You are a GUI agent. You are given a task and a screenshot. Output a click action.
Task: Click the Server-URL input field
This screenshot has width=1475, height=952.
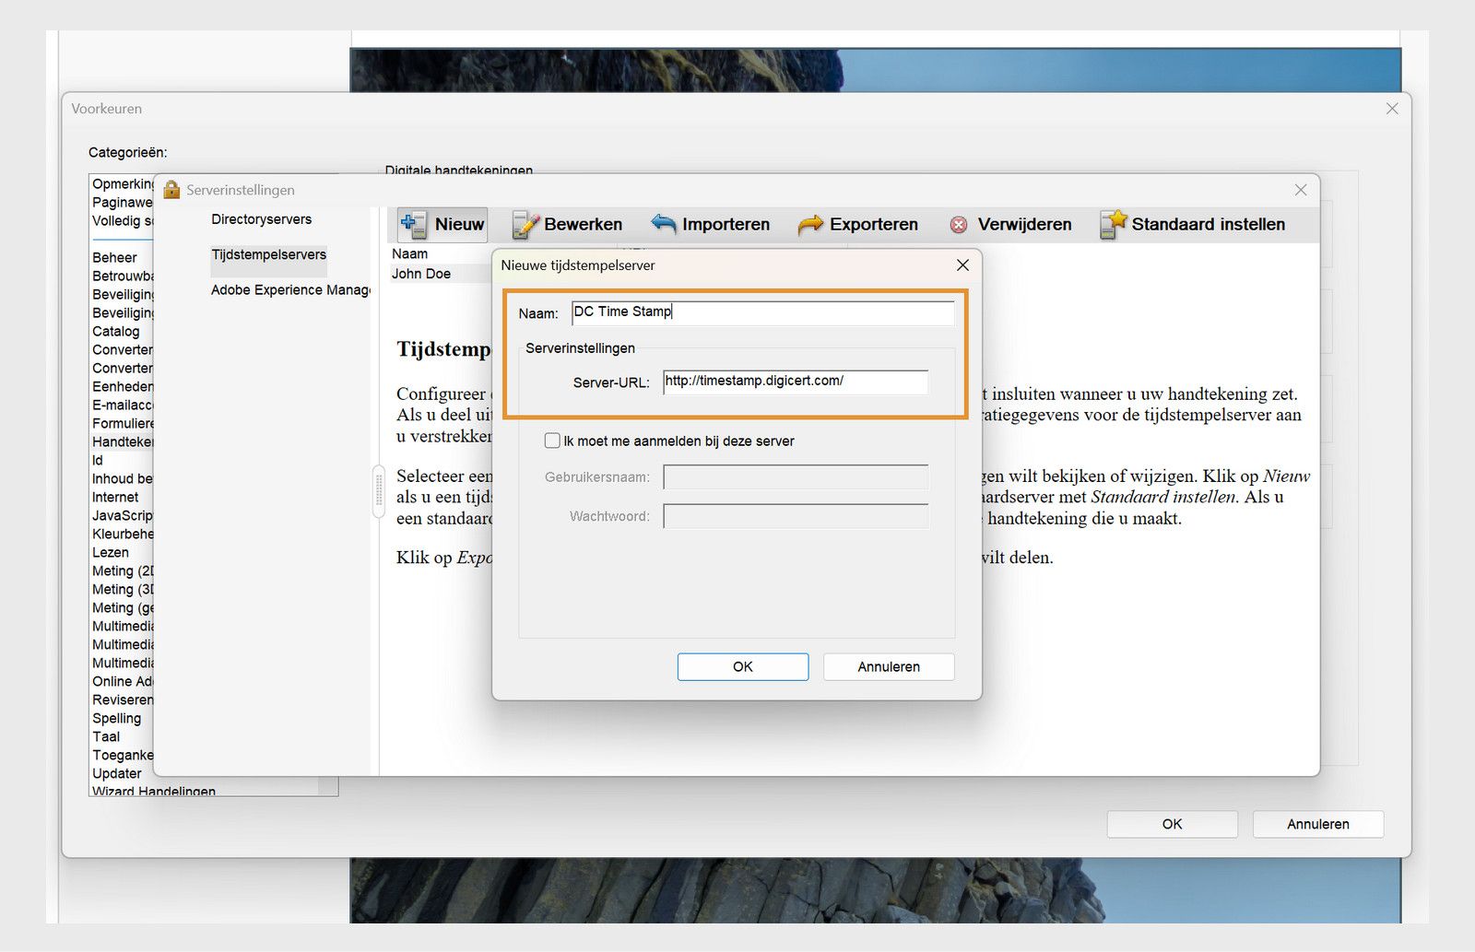coord(795,382)
